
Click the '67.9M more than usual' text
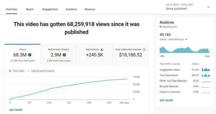click(23, 60)
